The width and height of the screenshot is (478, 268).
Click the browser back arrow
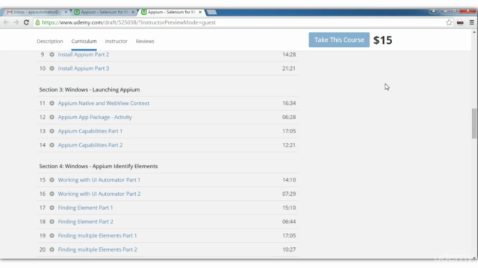pyautogui.click(x=6, y=22)
